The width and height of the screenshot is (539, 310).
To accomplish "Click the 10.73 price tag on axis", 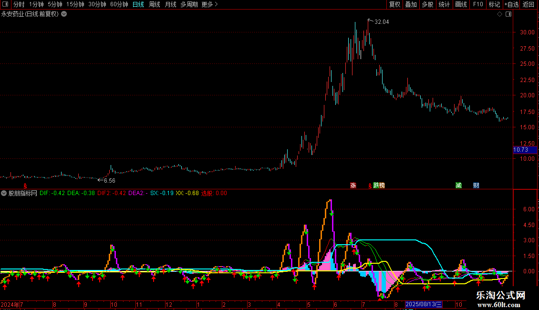I will pos(525,150).
